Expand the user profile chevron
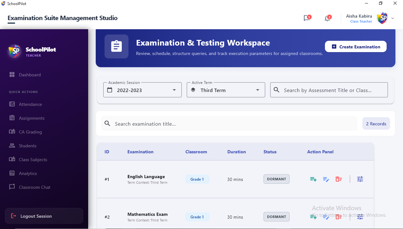 [x=393, y=18]
